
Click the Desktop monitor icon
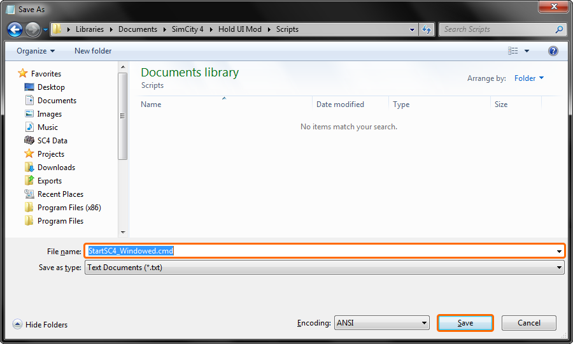coord(29,87)
